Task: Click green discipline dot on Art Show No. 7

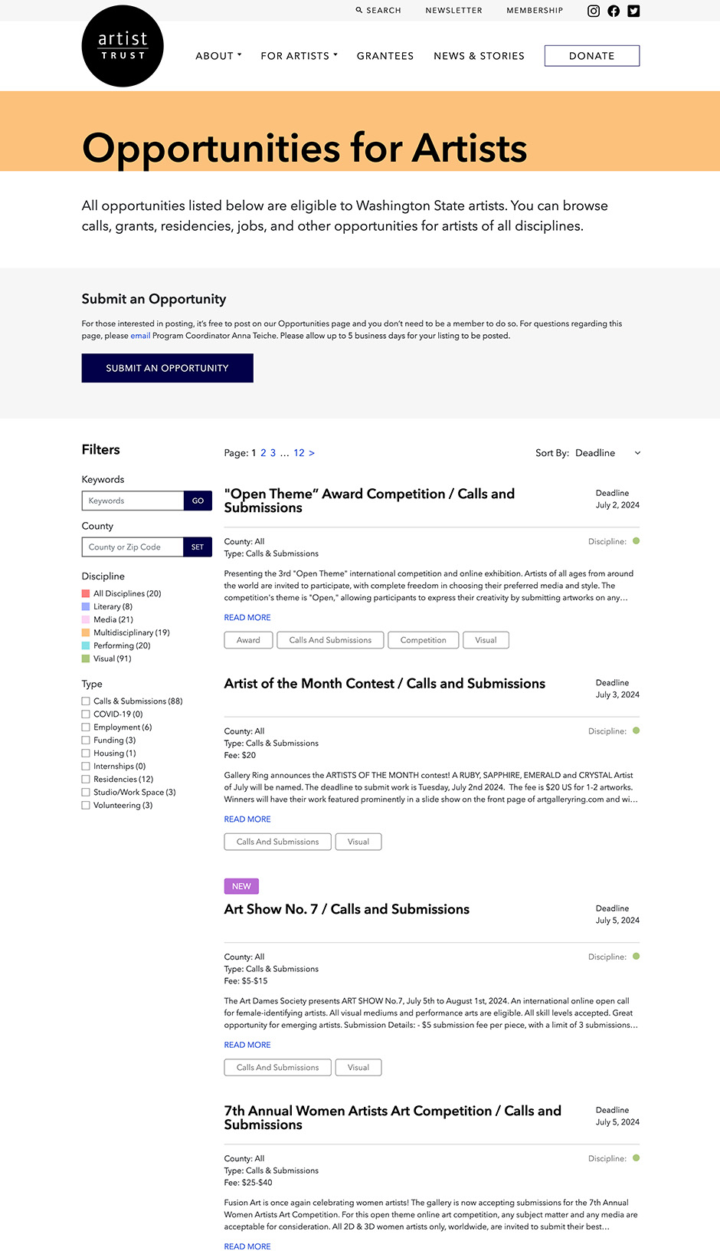Action: (637, 957)
